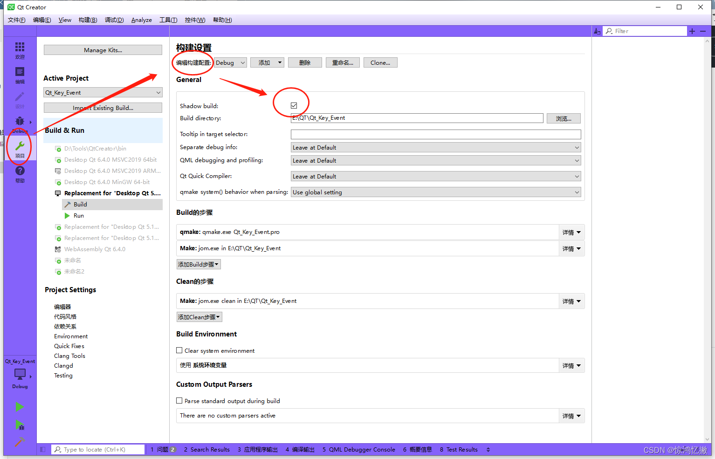Click the right pane vertical scrollbar
The image size is (715, 459).
click(708, 240)
